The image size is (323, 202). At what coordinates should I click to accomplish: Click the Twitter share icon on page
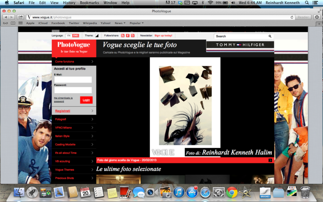133,35
